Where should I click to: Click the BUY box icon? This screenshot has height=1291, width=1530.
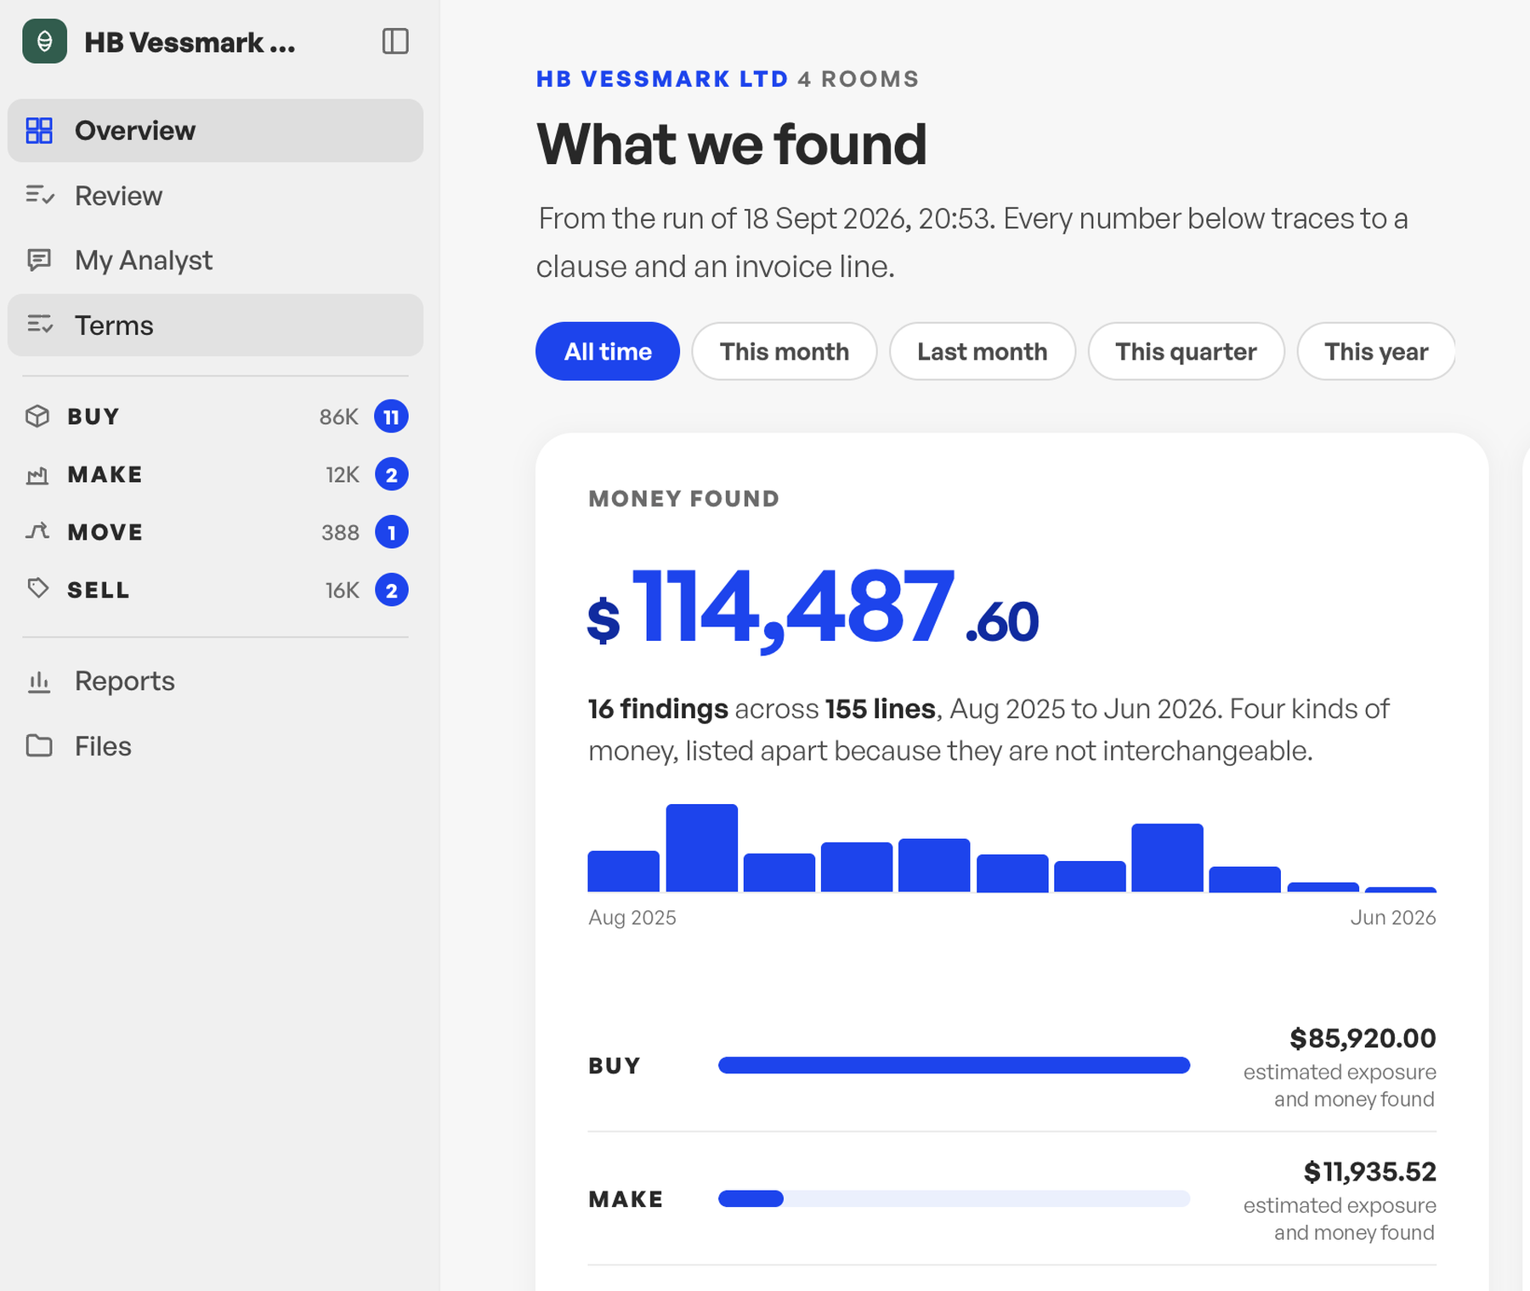tap(37, 416)
